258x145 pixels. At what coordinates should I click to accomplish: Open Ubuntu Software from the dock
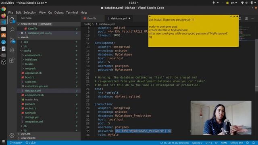4,35
